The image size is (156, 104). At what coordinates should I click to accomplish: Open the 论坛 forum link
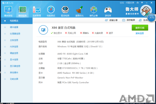point(122,3)
